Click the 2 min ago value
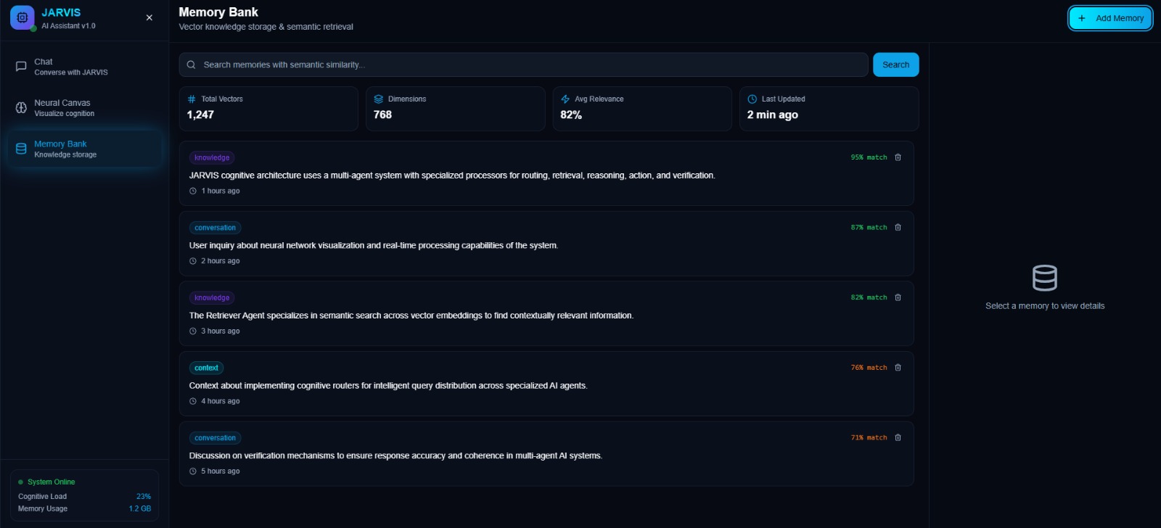This screenshot has height=528, width=1161. [x=773, y=115]
